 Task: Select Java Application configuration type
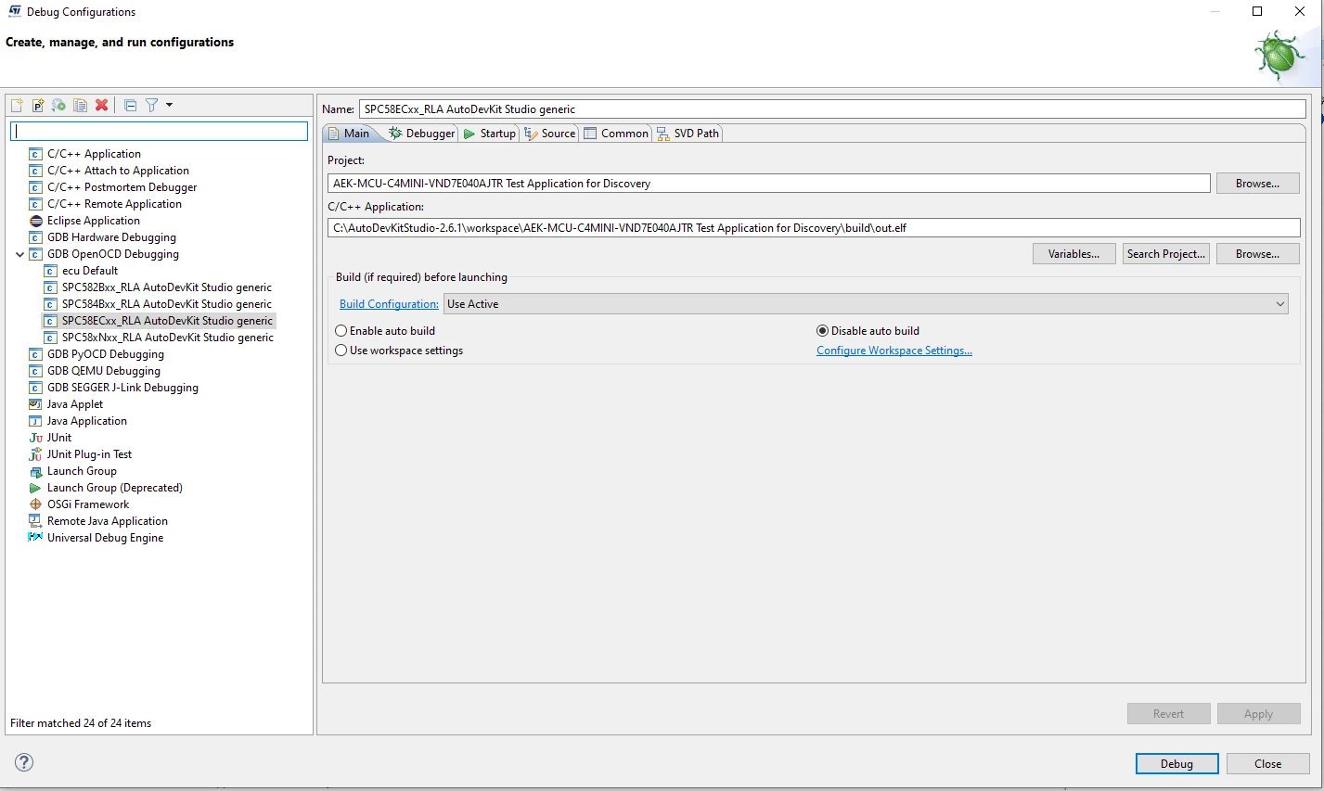pyautogui.click(x=86, y=421)
